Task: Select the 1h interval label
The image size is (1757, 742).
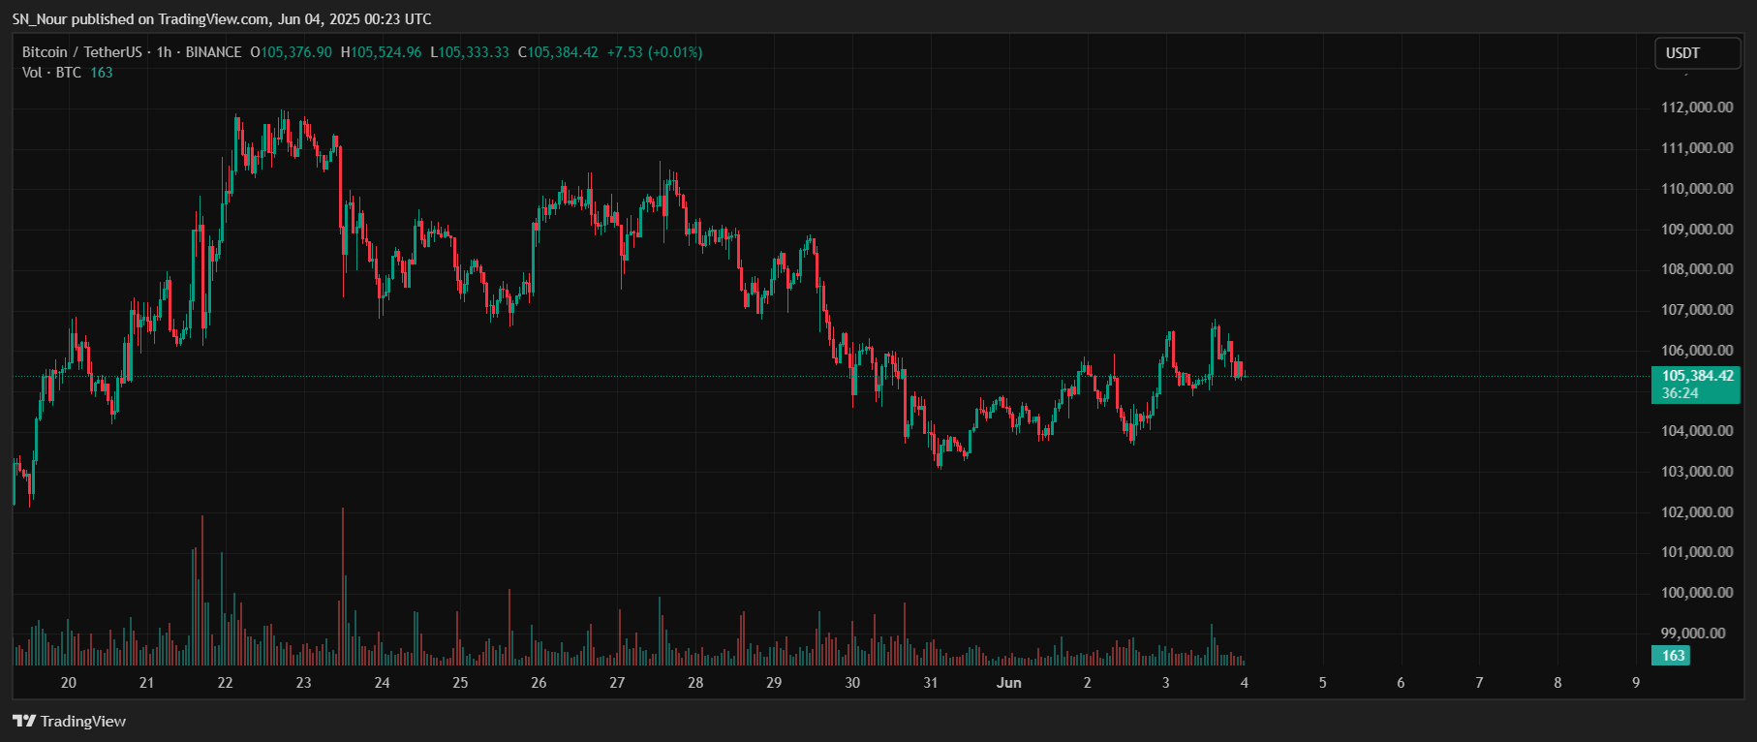Action: 164,52
